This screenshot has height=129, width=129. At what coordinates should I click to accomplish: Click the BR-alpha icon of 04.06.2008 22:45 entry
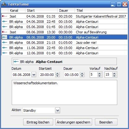click(5, 22)
